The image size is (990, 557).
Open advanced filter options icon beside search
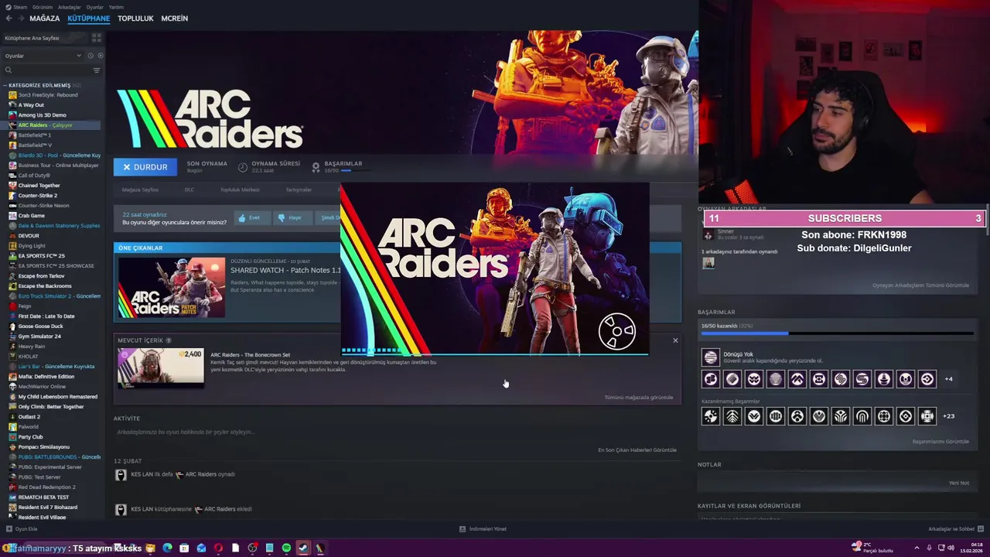97,70
